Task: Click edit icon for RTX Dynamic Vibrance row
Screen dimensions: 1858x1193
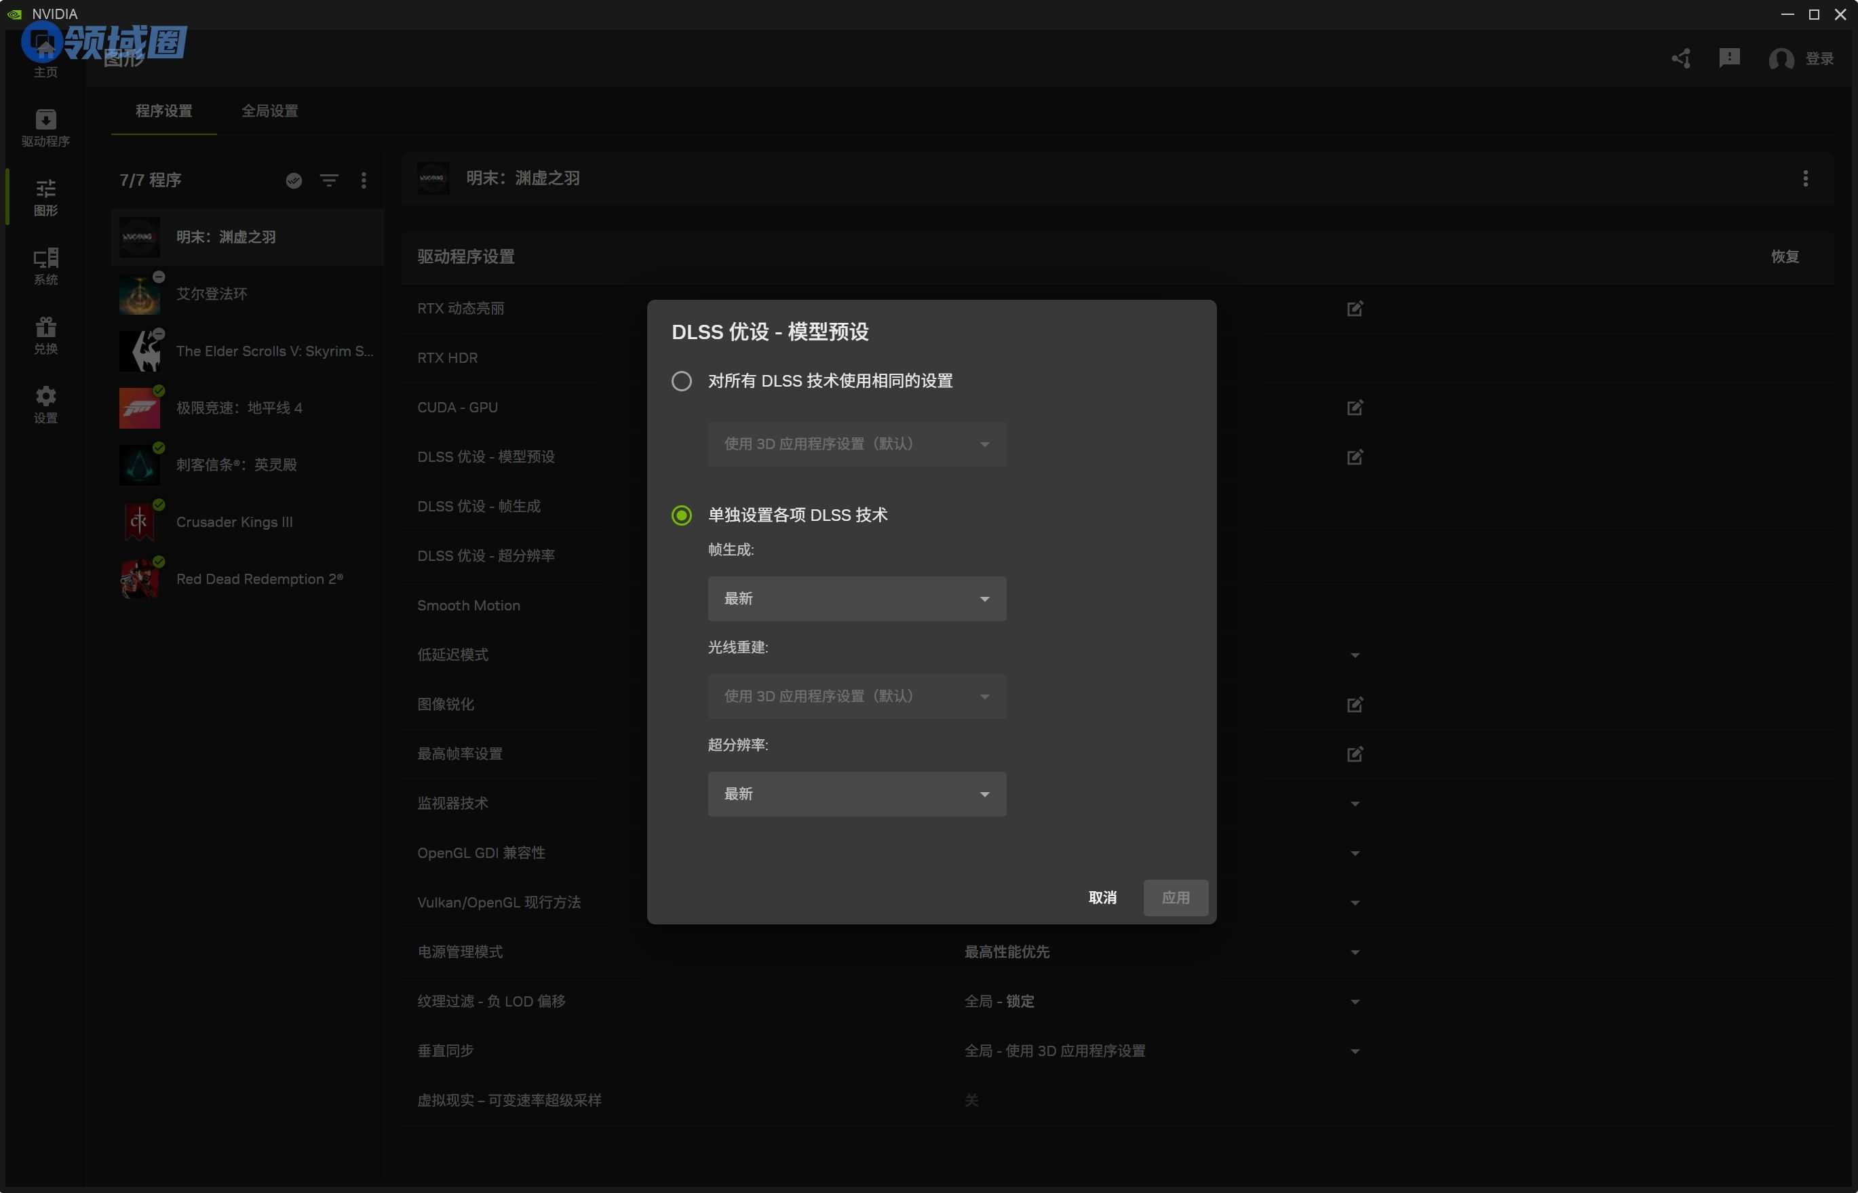Action: click(x=1355, y=309)
